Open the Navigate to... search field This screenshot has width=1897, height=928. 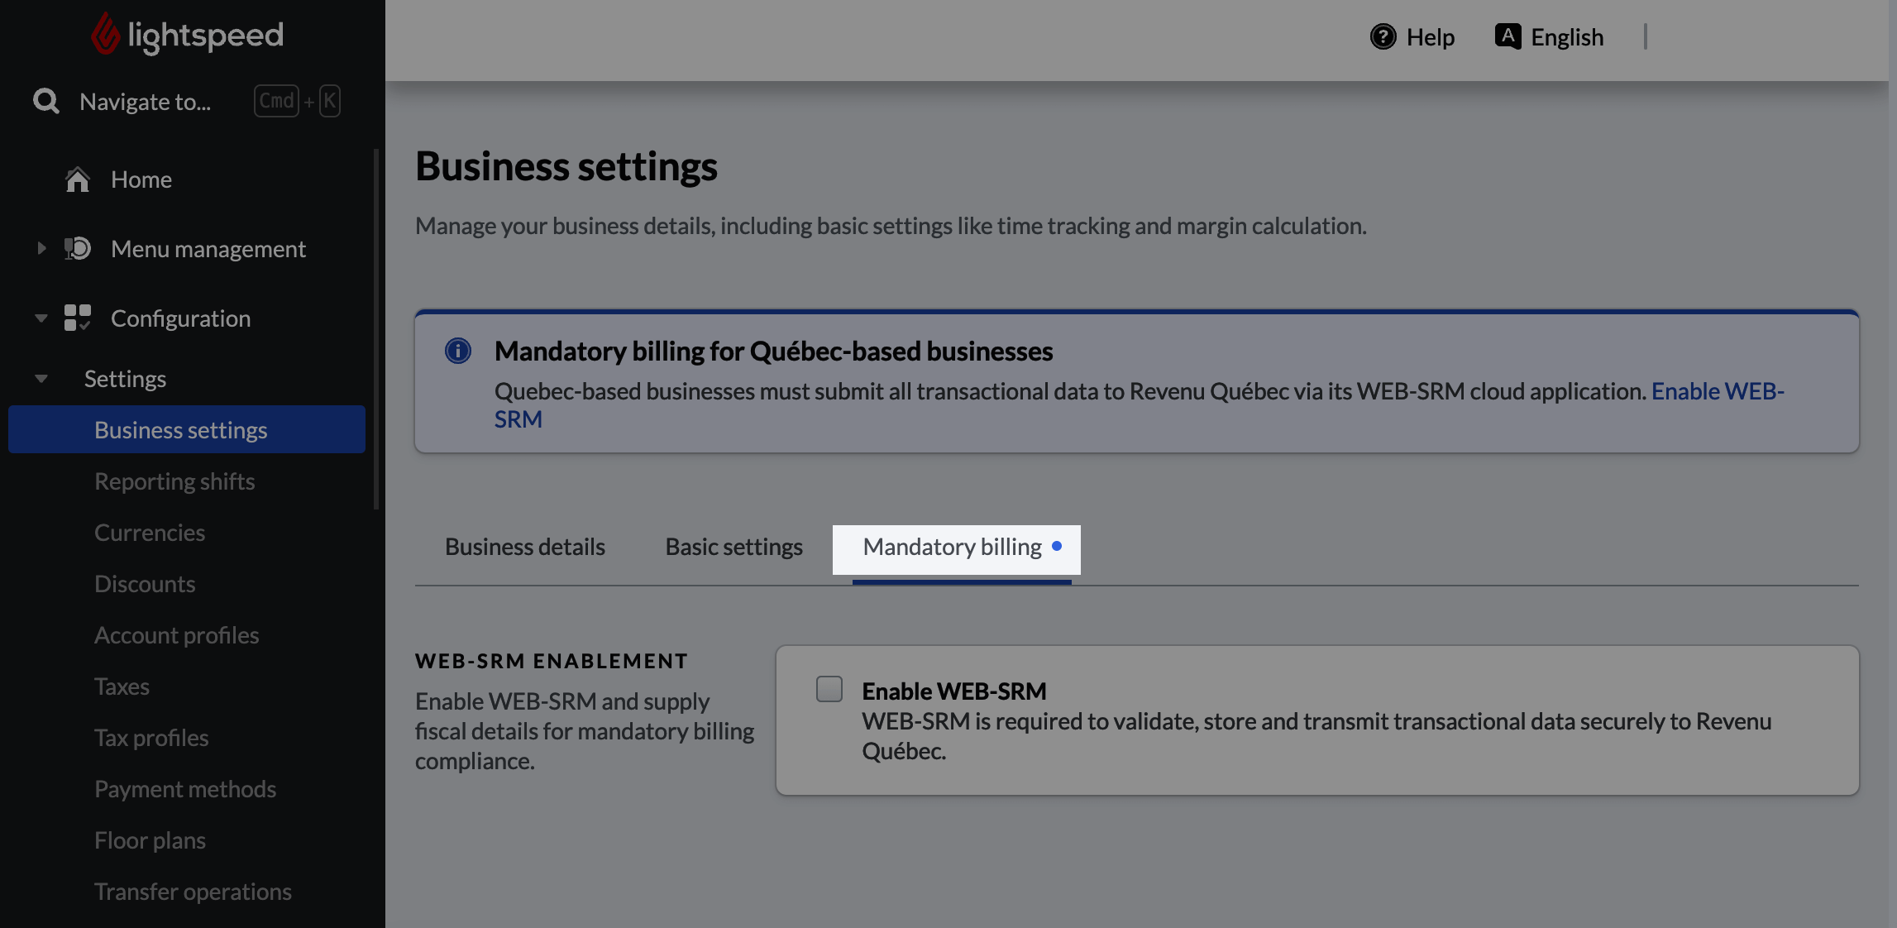pyautogui.click(x=146, y=102)
